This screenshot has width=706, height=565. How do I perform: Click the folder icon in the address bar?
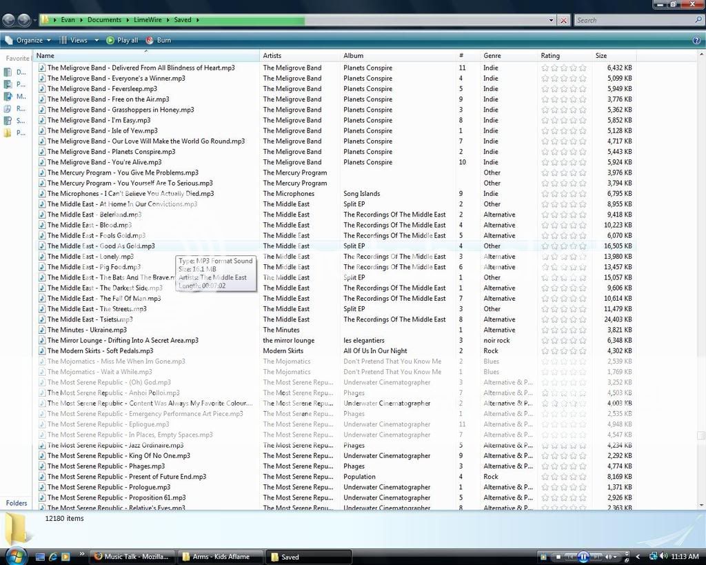click(x=45, y=20)
